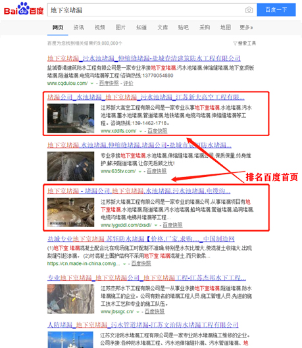
Task: Go to the 文库 tab
Action: click(163, 28)
